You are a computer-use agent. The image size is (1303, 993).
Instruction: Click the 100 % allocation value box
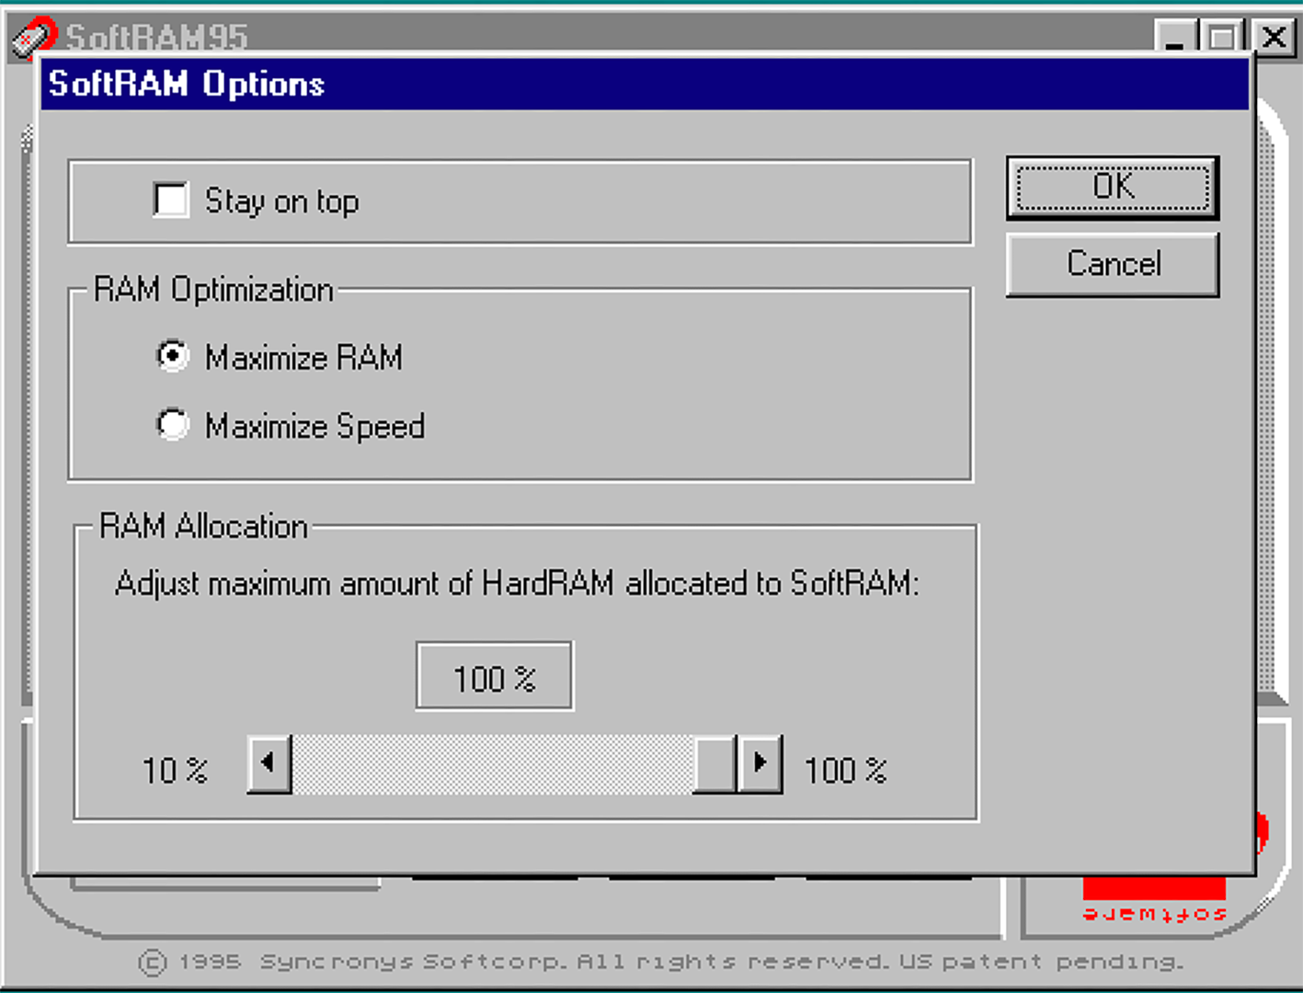495,677
